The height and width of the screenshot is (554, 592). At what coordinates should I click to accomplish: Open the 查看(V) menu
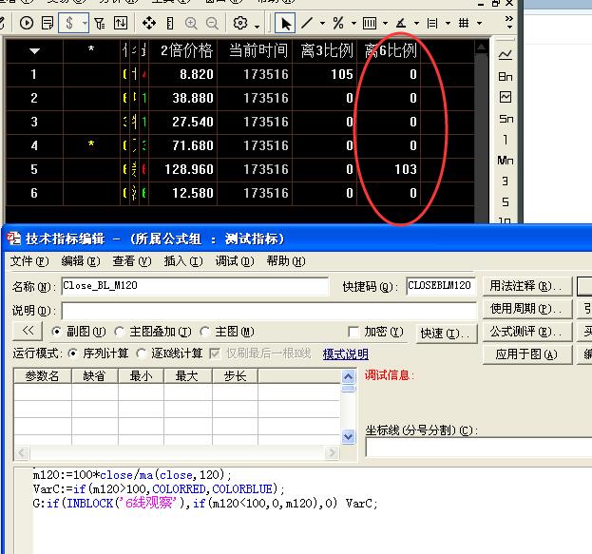132,261
